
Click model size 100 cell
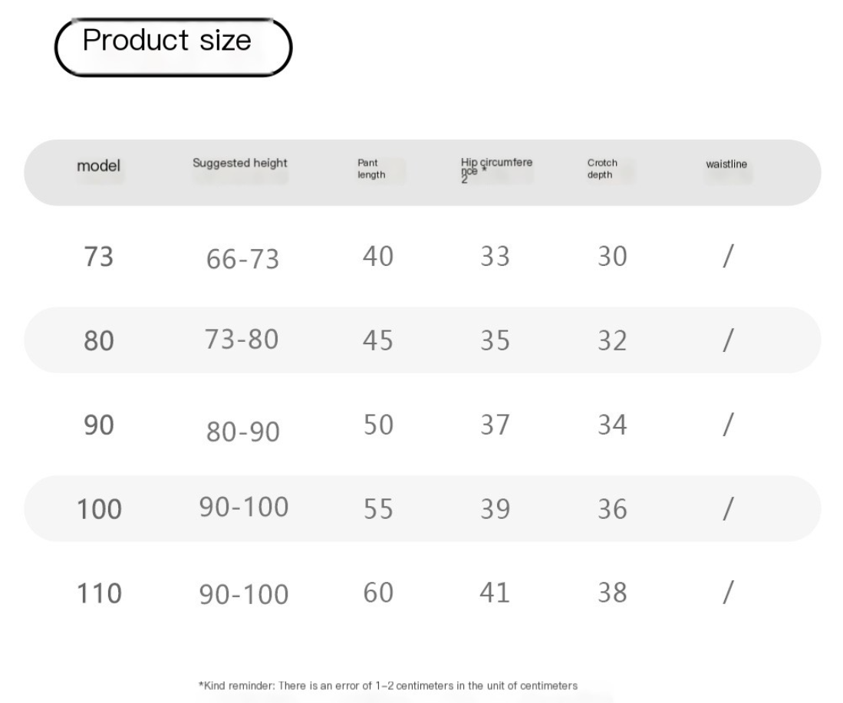point(99,509)
